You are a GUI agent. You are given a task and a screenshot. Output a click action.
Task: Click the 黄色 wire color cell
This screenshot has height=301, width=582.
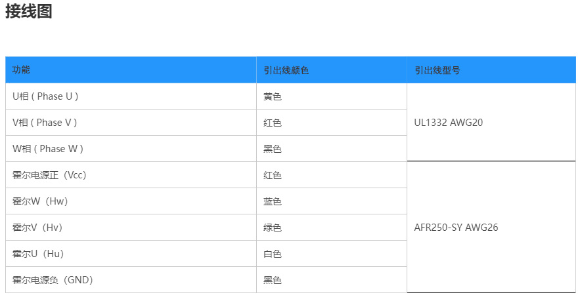(x=273, y=96)
